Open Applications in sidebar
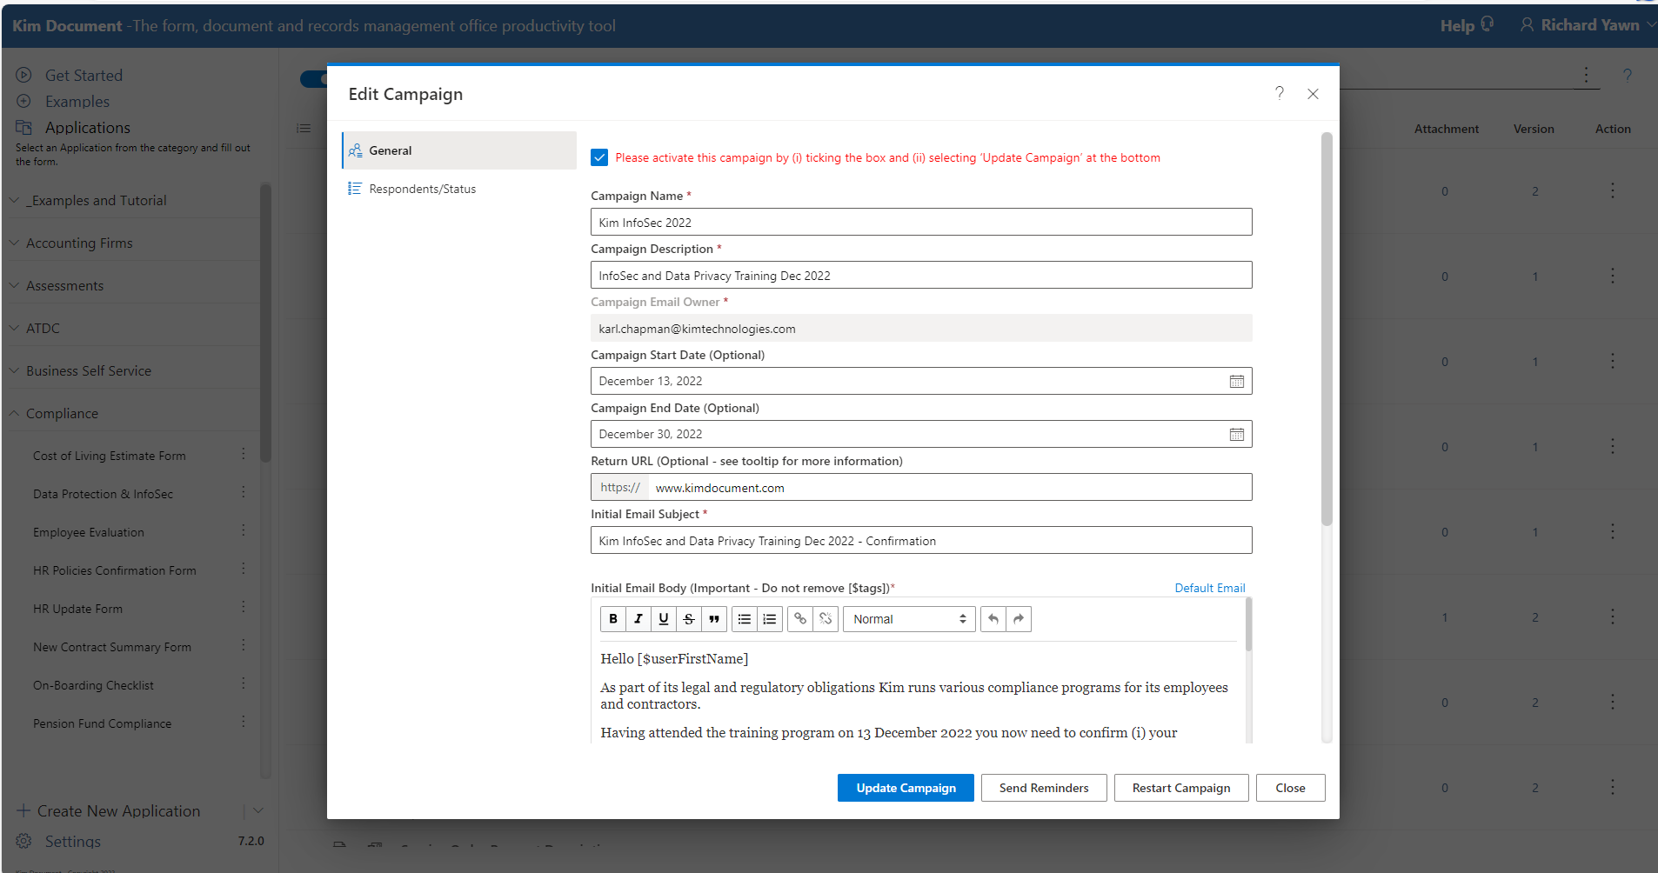1658x873 pixels. pos(88,128)
